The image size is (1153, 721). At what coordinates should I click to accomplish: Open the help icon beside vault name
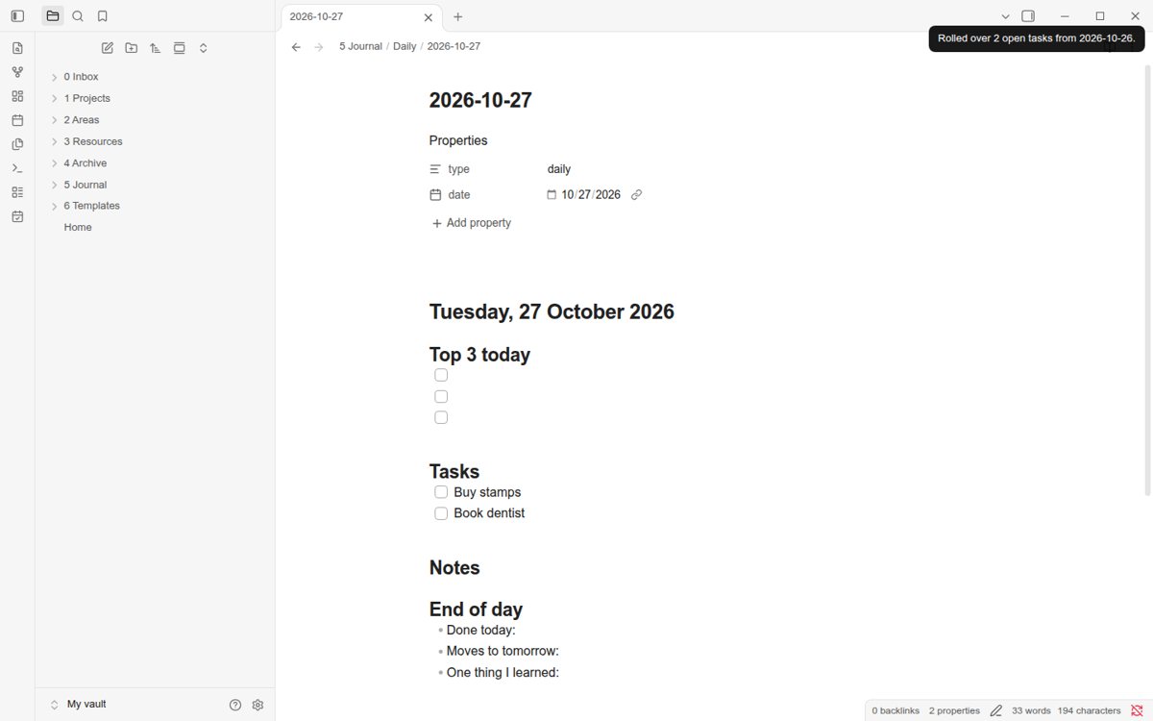[x=235, y=705]
